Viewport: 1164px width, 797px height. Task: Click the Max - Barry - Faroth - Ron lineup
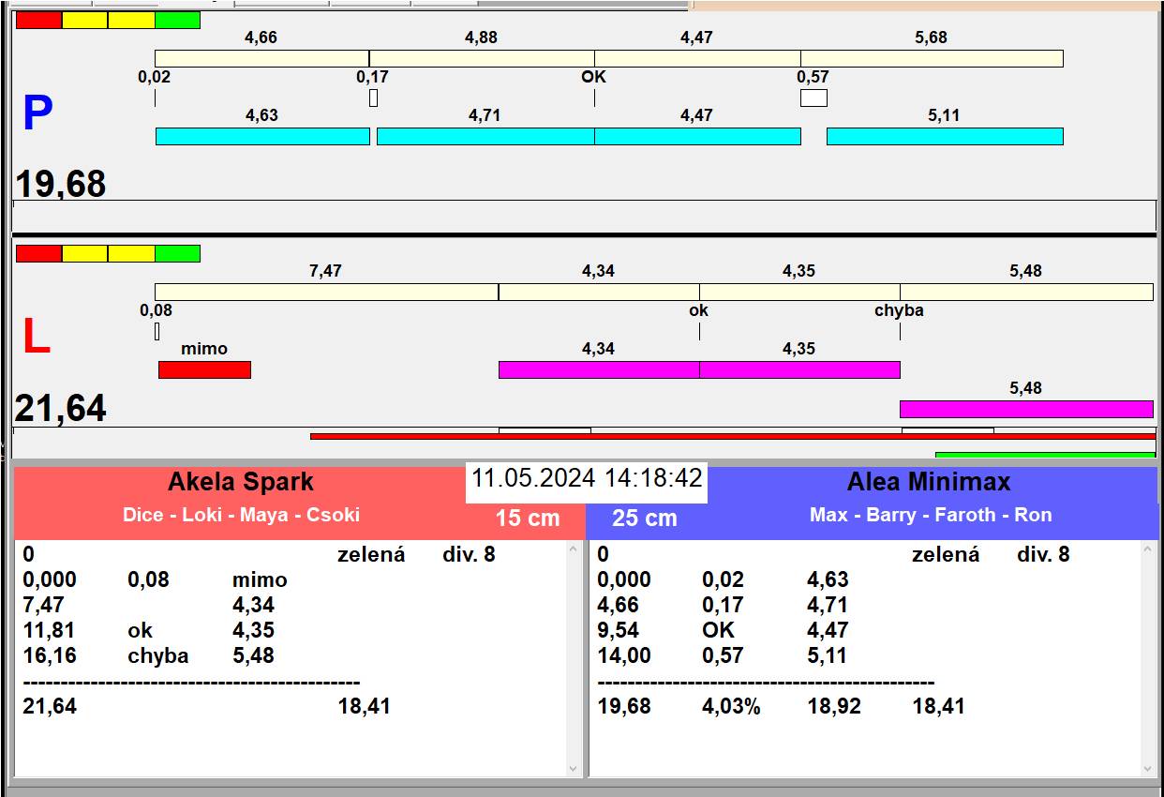click(x=930, y=516)
